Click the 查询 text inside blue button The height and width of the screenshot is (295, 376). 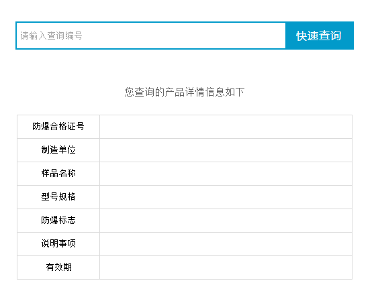click(x=330, y=36)
